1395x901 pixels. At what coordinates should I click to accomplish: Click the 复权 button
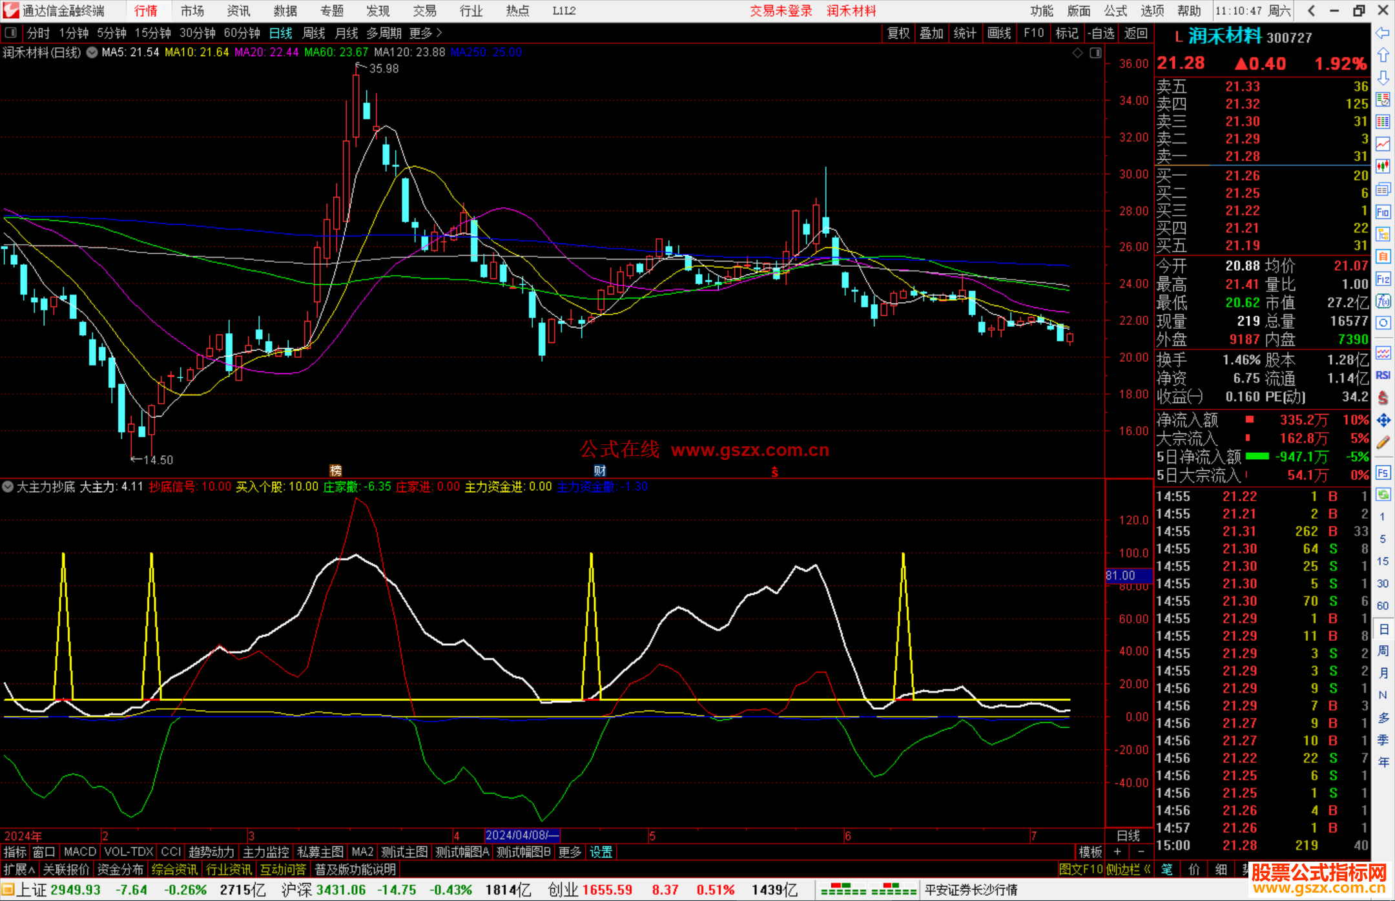[898, 33]
